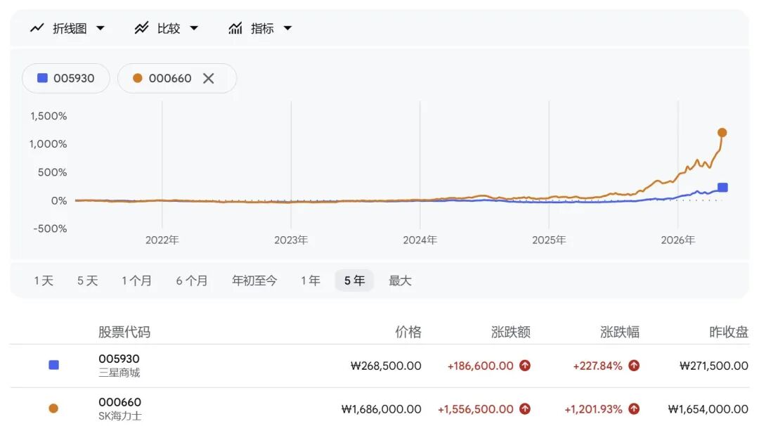Switch to the 5天 time range
This screenshot has width=759, height=426.
coord(88,280)
